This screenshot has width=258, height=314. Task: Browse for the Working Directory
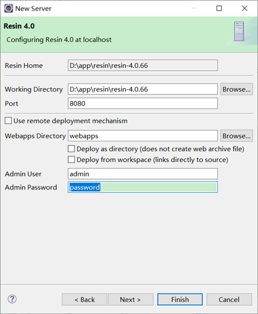coord(236,89)
